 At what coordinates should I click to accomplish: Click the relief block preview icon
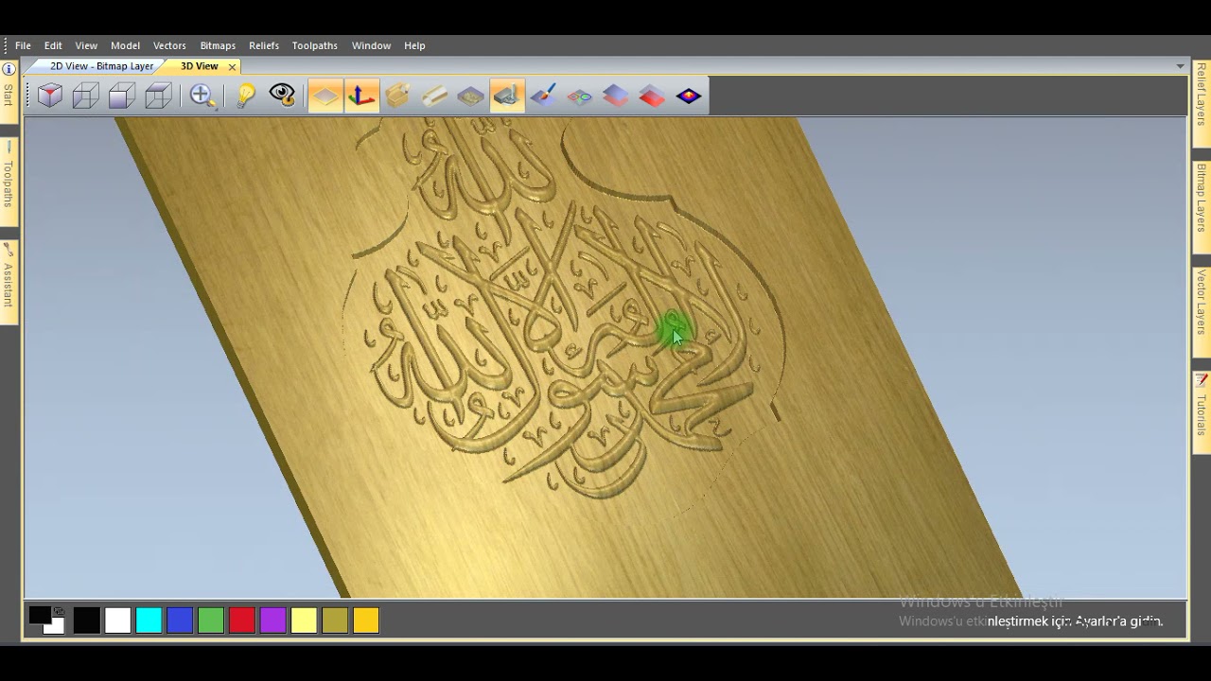pyautogui.click(x=470, y=96)
